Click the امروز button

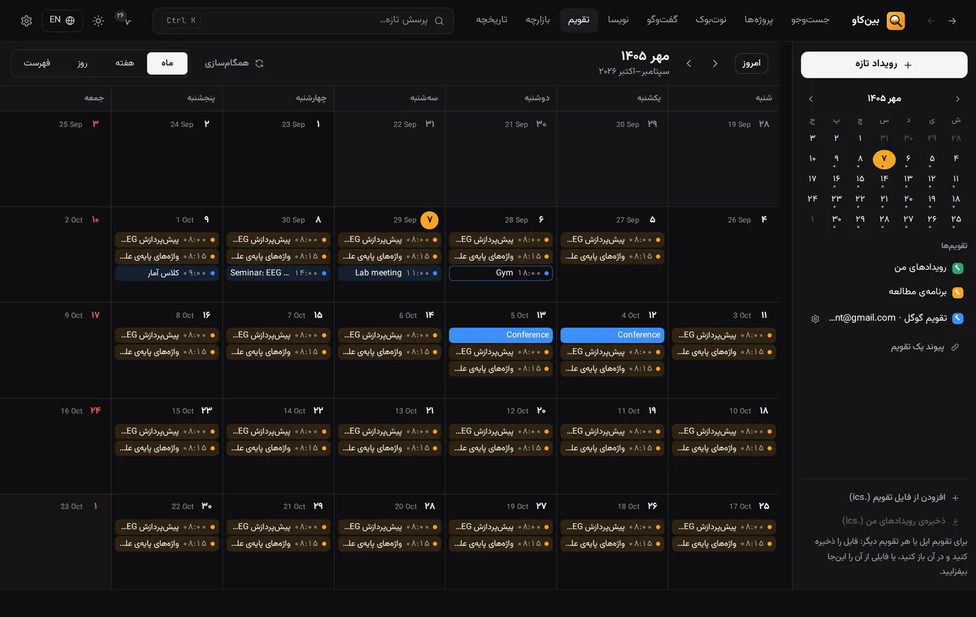(752, 63)
